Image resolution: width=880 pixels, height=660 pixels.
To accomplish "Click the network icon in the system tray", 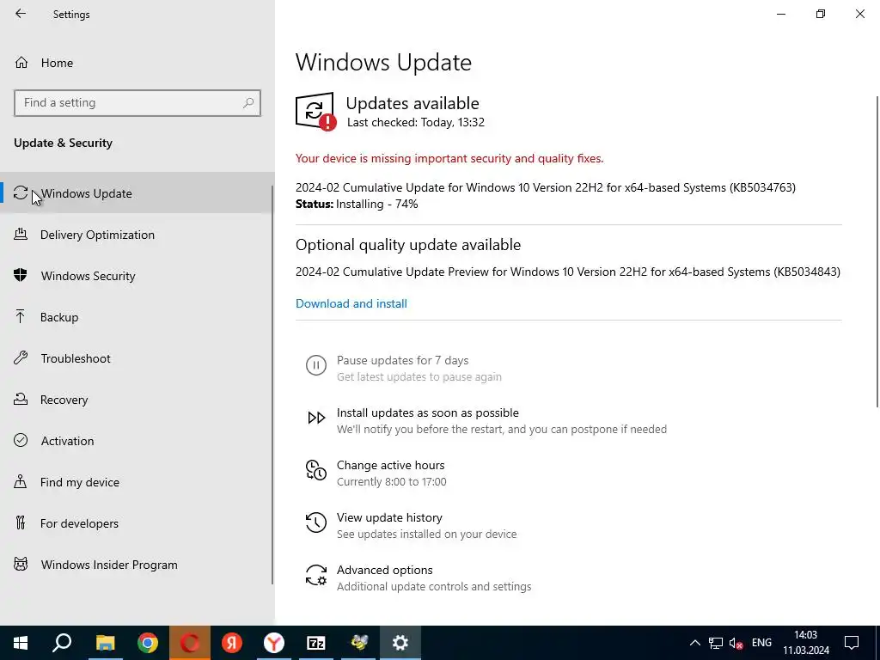I will 716,643.
